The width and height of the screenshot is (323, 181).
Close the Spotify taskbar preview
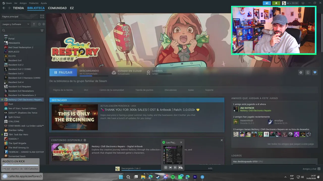coord(181,142)
